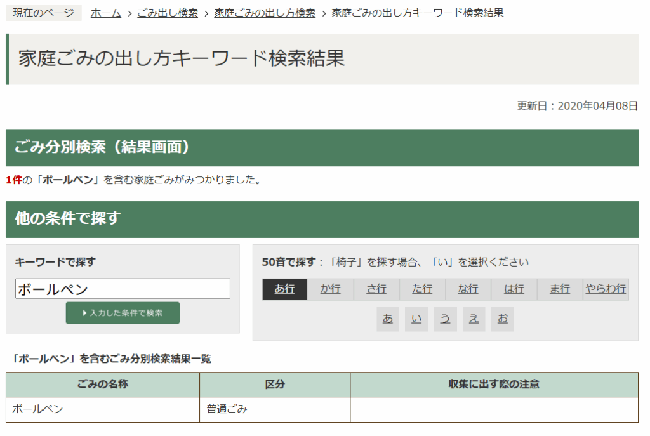Viewport: 650px width, 436px height.
Task: Open the ま行 tab
Action: coord(559,289)
